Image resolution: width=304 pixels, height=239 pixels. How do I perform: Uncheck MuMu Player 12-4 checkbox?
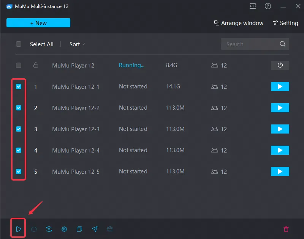tap(19, 150)
